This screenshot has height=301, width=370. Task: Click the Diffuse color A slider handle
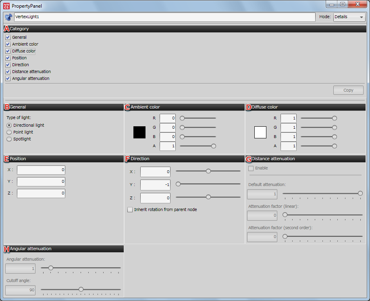tap(334, 146)
